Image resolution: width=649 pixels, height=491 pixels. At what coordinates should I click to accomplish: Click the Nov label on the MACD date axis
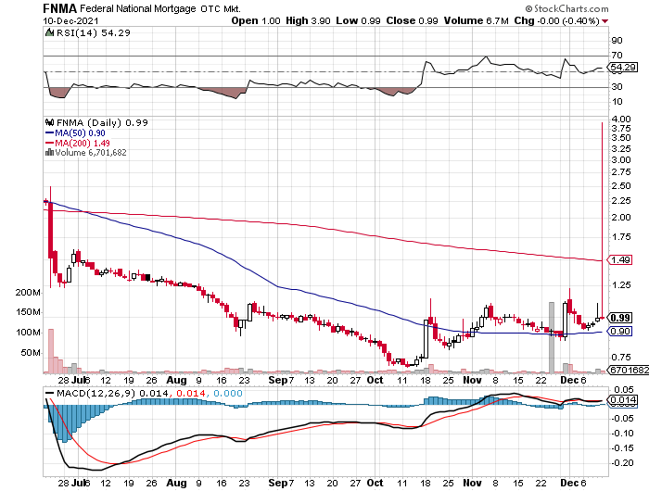[x=472, y=484]
